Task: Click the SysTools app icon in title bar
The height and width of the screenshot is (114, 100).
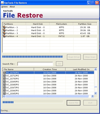Action: click(2, 3)
